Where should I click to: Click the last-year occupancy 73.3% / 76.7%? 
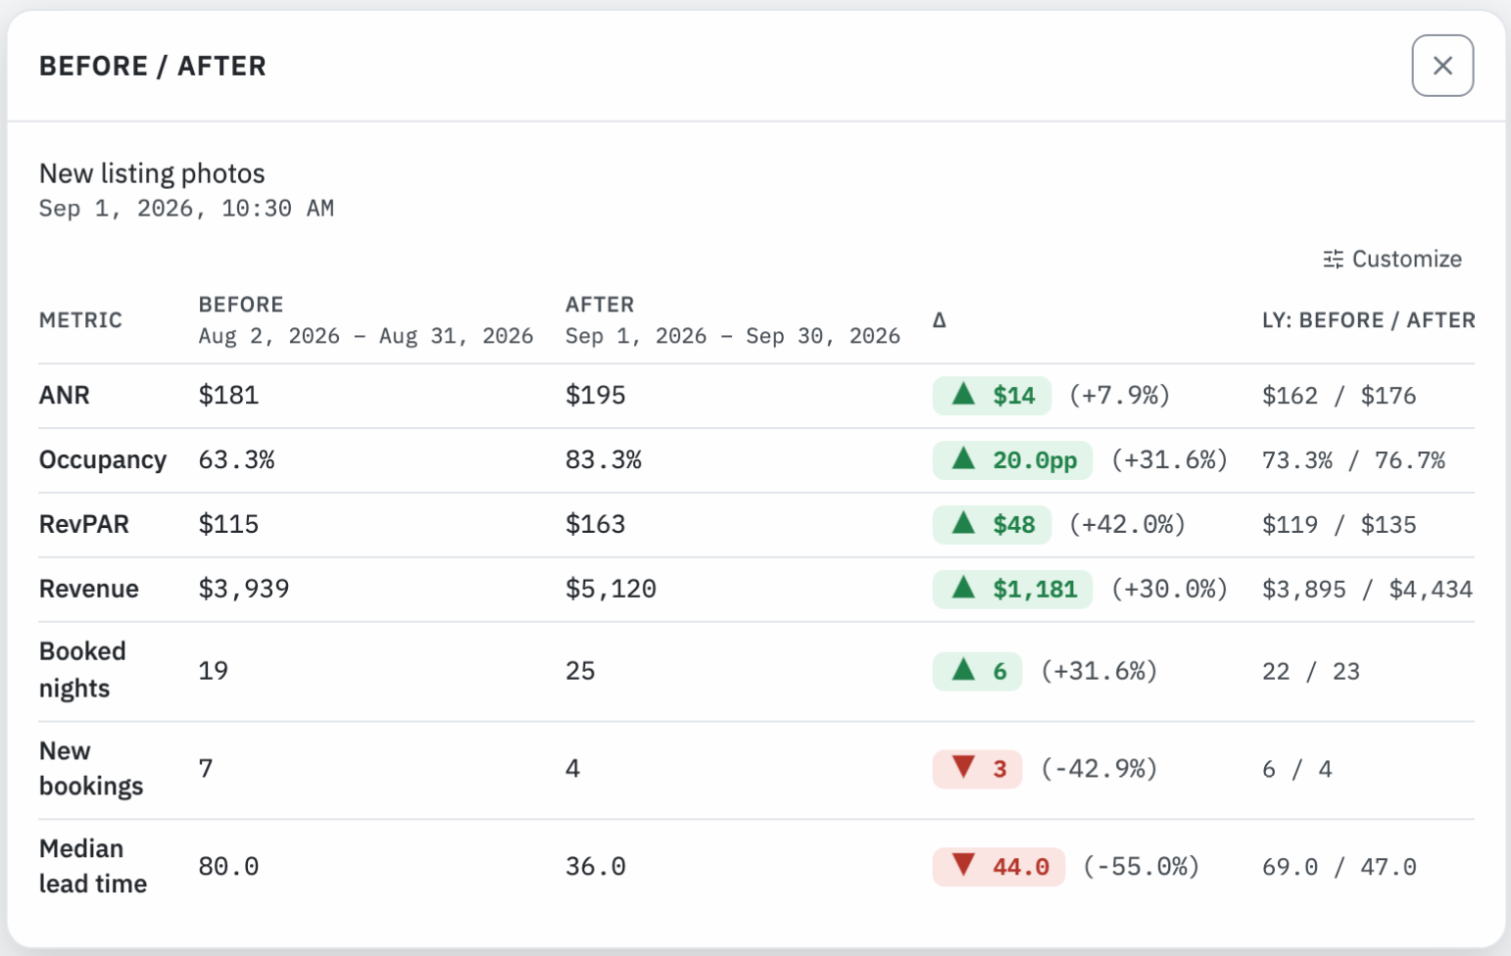1354,459
